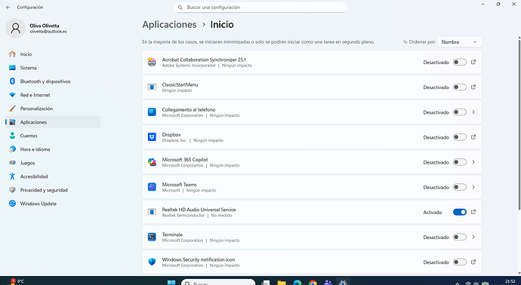Click the Acrobat Collaboration Synchronizer app icon
The image size is (521, 285).
(152, 62)
